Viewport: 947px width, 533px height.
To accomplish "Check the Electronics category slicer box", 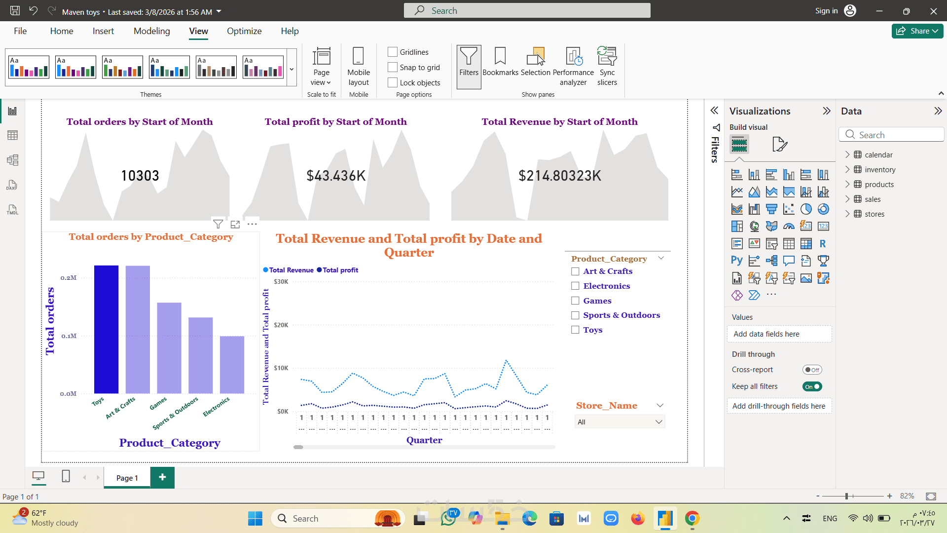I will pyautogui.click(x=575, y=286).
